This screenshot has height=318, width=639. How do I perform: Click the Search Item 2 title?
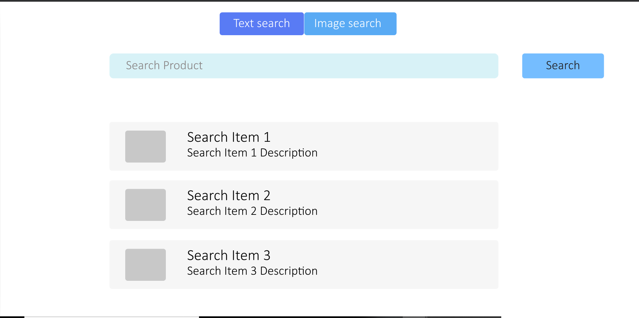[x=229, y=196]
